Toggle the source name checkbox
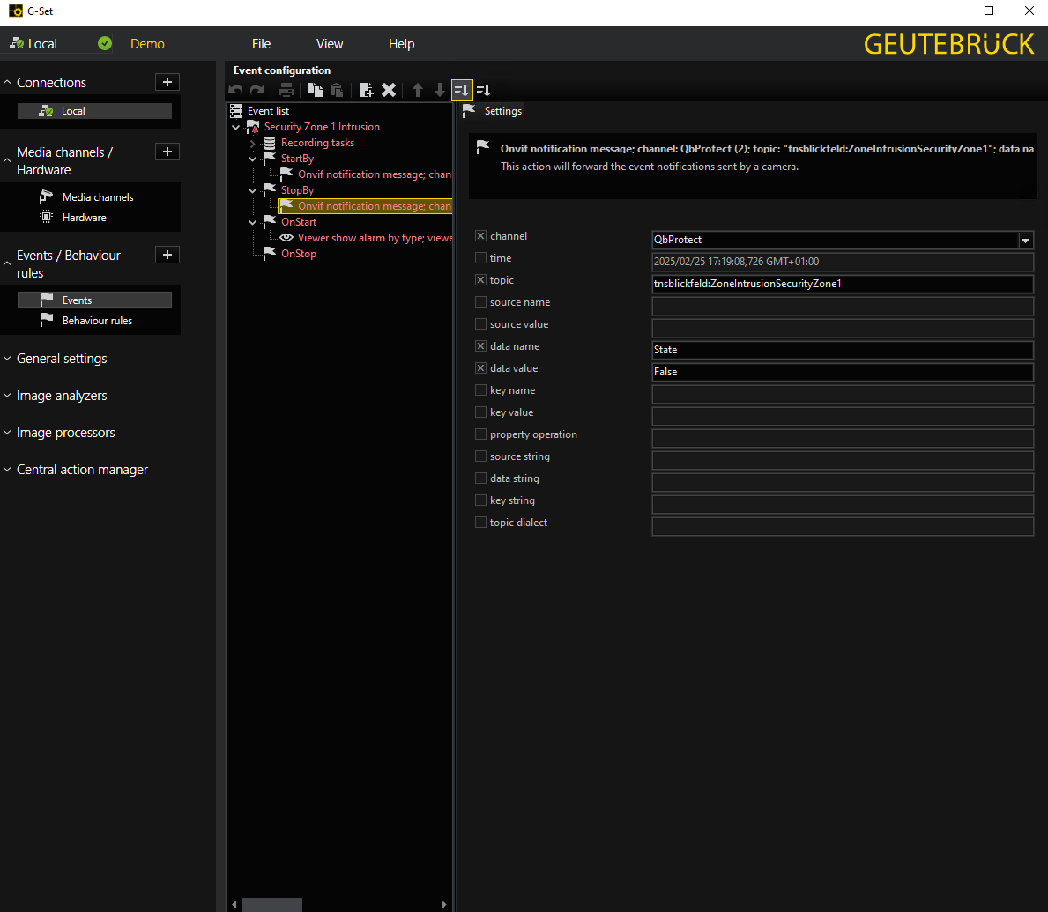The height and width of the screenshot is (912, 1048). (x=480, y=302)
